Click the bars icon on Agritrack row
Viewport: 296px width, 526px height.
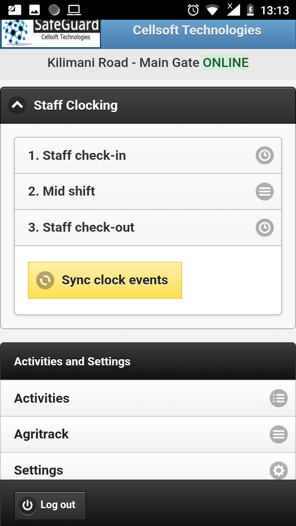(x=278, y=434)
